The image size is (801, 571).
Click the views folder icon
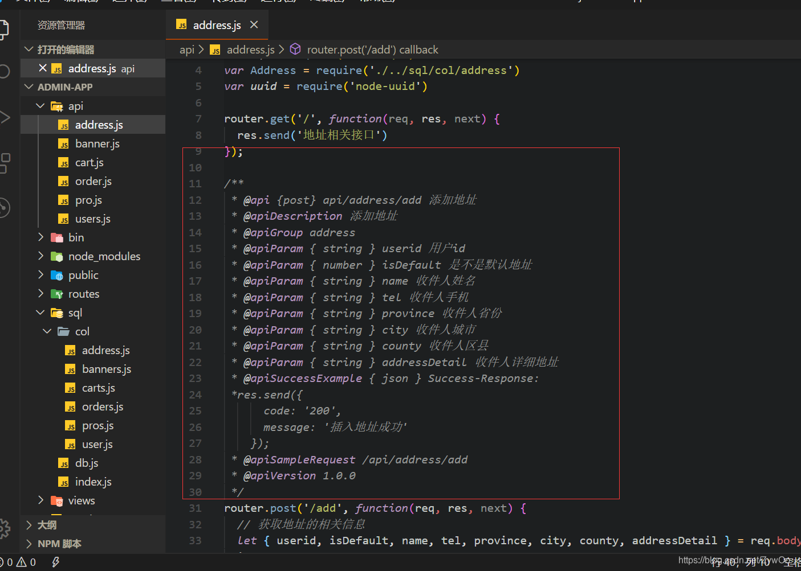click(x=57, y=501)
